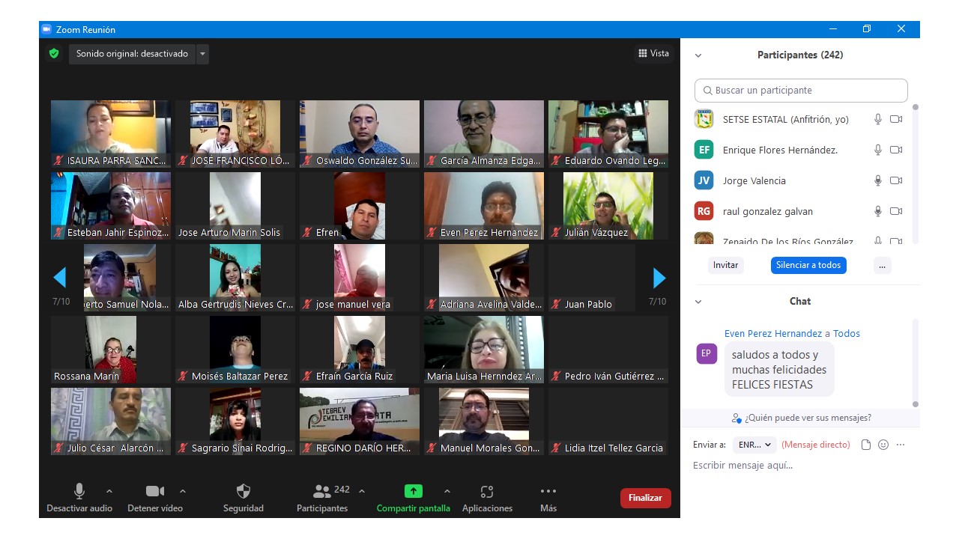This screenshot has height=539, width=959.
Task: Click muted mic icon on Juan Pablo tile
Action: pyautogui.click(x=556, y=305)
